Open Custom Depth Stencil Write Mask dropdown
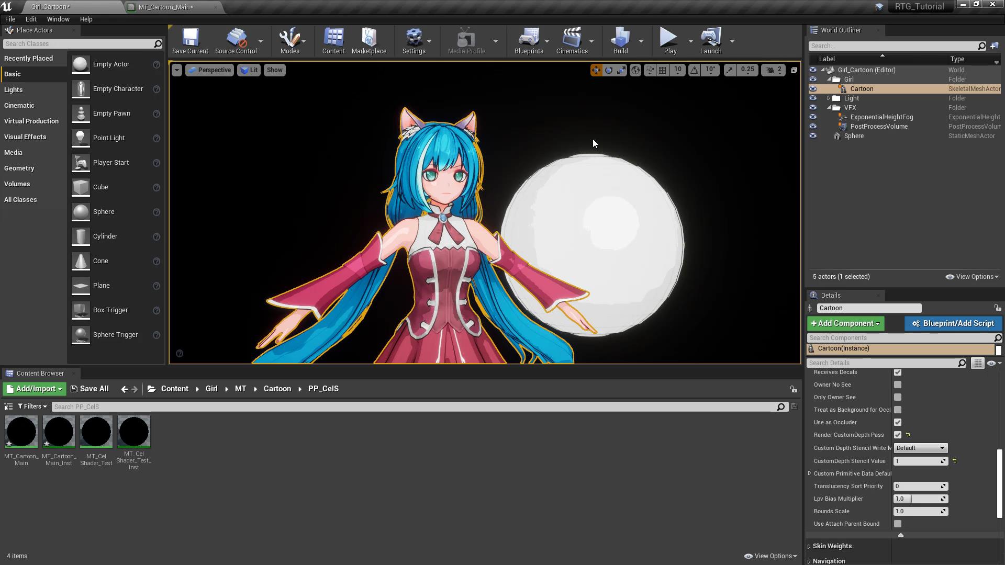Viewport: 1005px width, 565px height. click(x=920, y=448)
